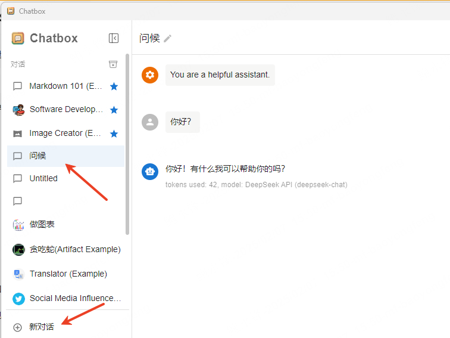Click the gray user avatar icon
Screen dimensions: 450x338
[x=150, y=122]
